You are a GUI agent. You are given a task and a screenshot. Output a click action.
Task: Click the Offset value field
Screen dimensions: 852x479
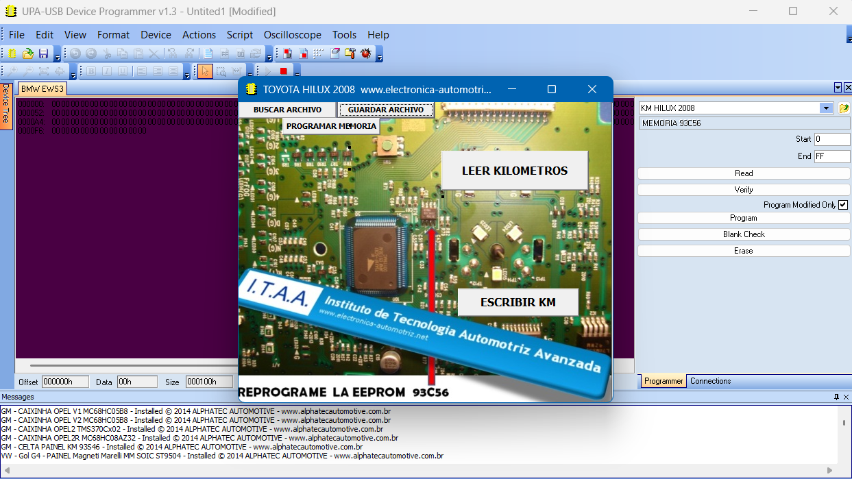(65, 382)
